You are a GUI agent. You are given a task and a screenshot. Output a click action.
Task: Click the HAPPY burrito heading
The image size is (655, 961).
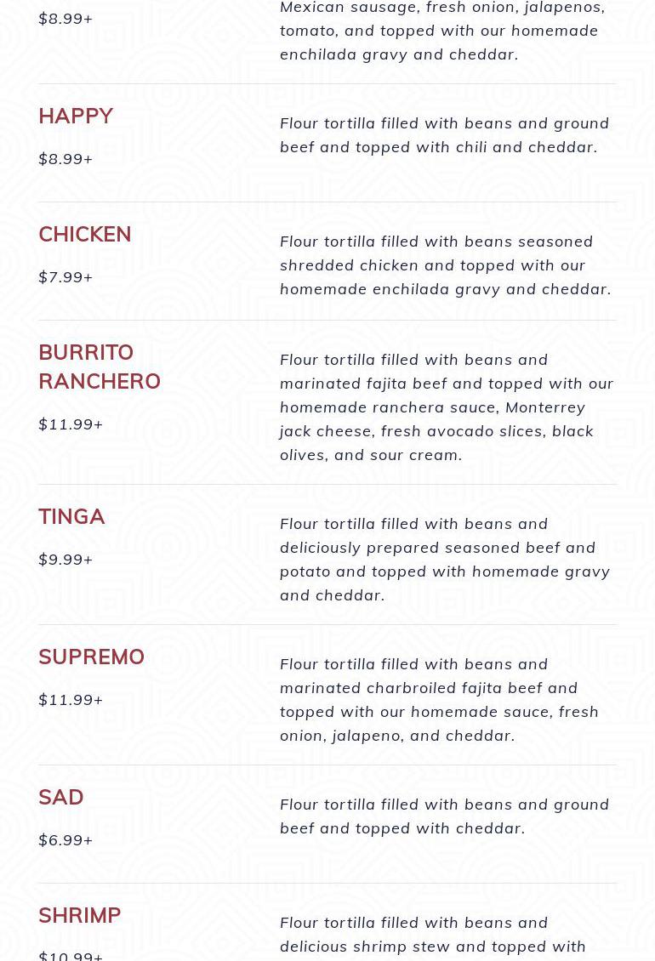(76, 116)
